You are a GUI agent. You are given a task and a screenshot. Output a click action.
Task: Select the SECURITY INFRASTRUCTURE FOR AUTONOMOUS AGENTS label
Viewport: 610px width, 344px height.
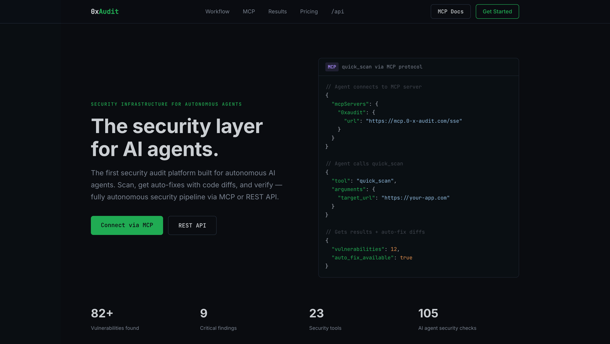pyautogui.click(x=166, y=104)
